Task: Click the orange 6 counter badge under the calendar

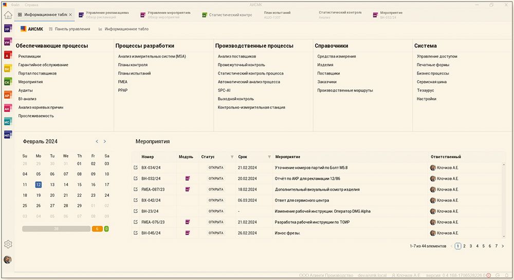Action: (97, 229)
